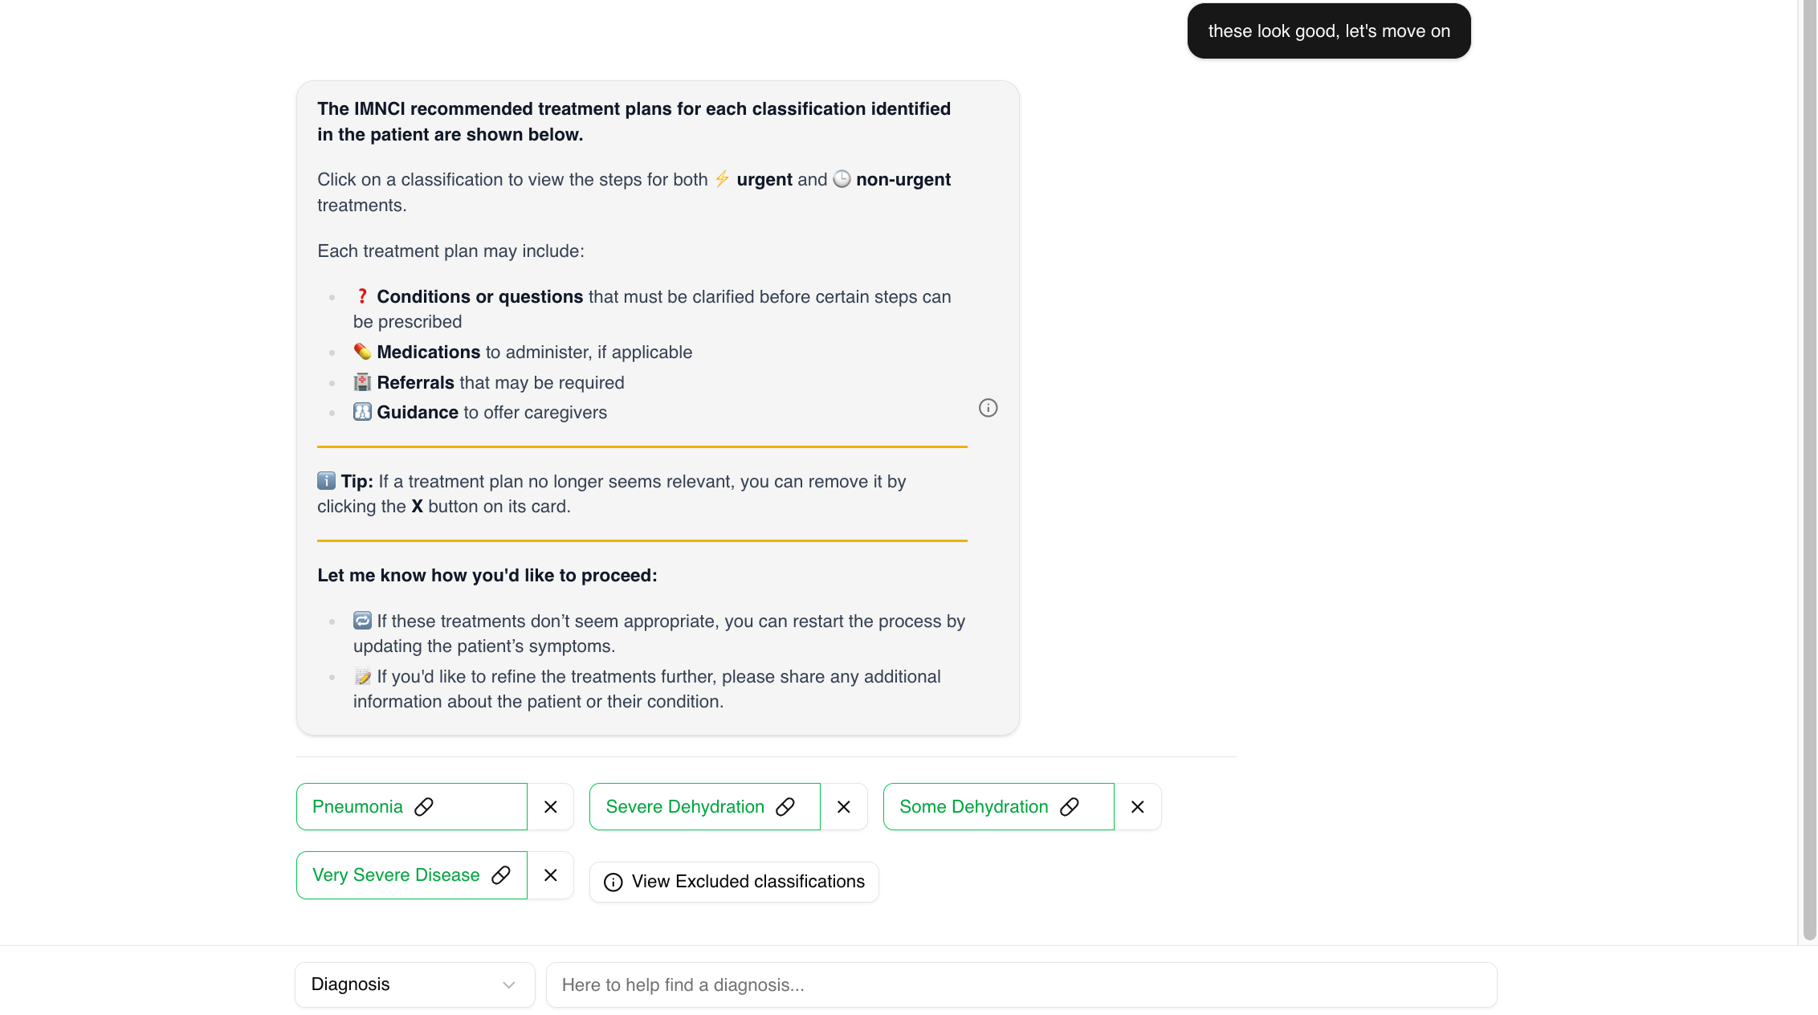Remove the Pneumonia treatment plan with X
Viewport: 1818px width, 1015px height.
[x=551, y=807]
